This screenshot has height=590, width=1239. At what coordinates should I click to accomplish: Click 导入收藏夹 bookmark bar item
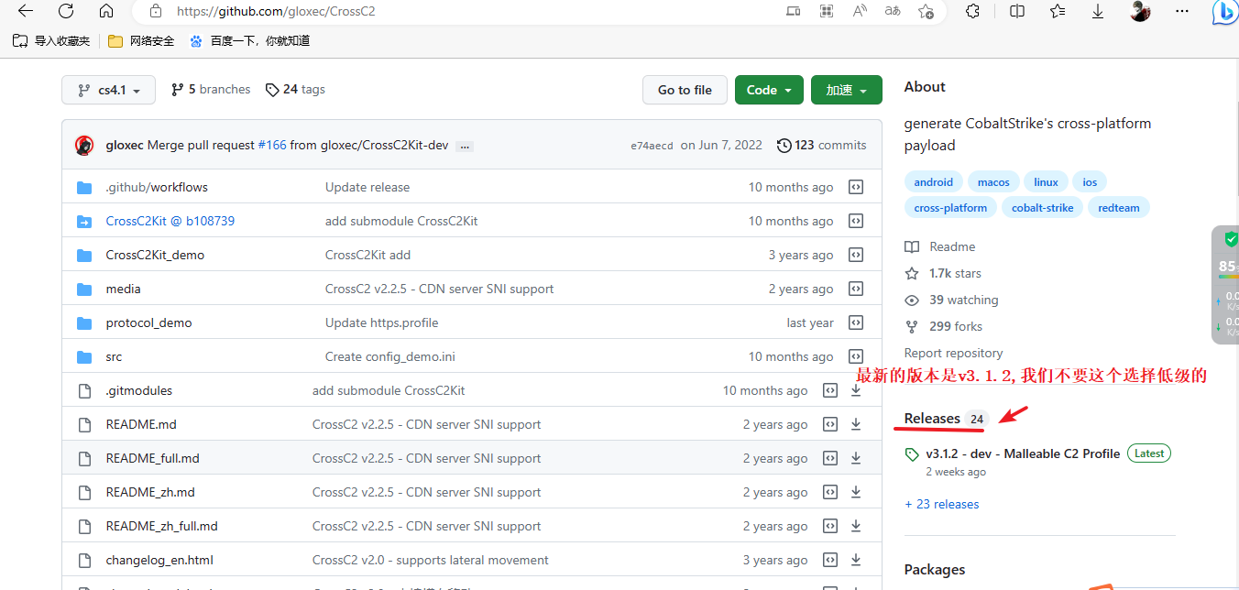(51, 40)
